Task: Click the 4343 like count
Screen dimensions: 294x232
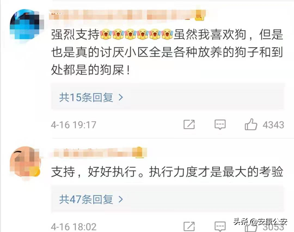Action: point(273,125)
